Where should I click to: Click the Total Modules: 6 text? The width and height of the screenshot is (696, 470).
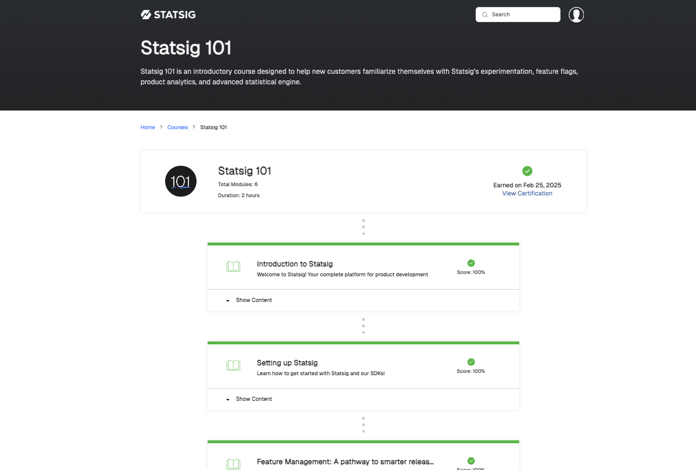pos(238,184)
